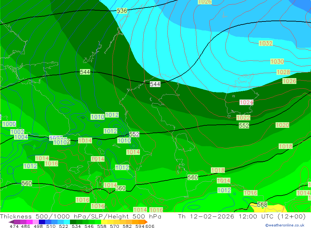Image resolution: width=311 pixels, height=228 pixels.
Task: Click the 12:00 UTC (12+00) time text
Action: pyautogui.click(x=272, y=216)
